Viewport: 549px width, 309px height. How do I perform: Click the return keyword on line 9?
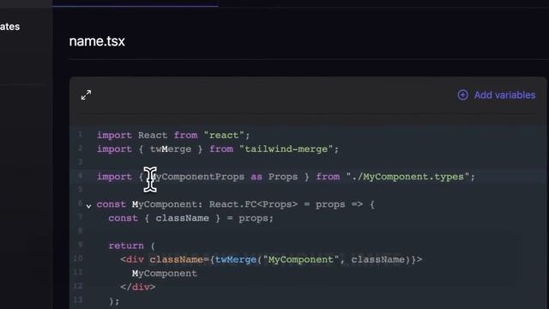click(126, 246)
